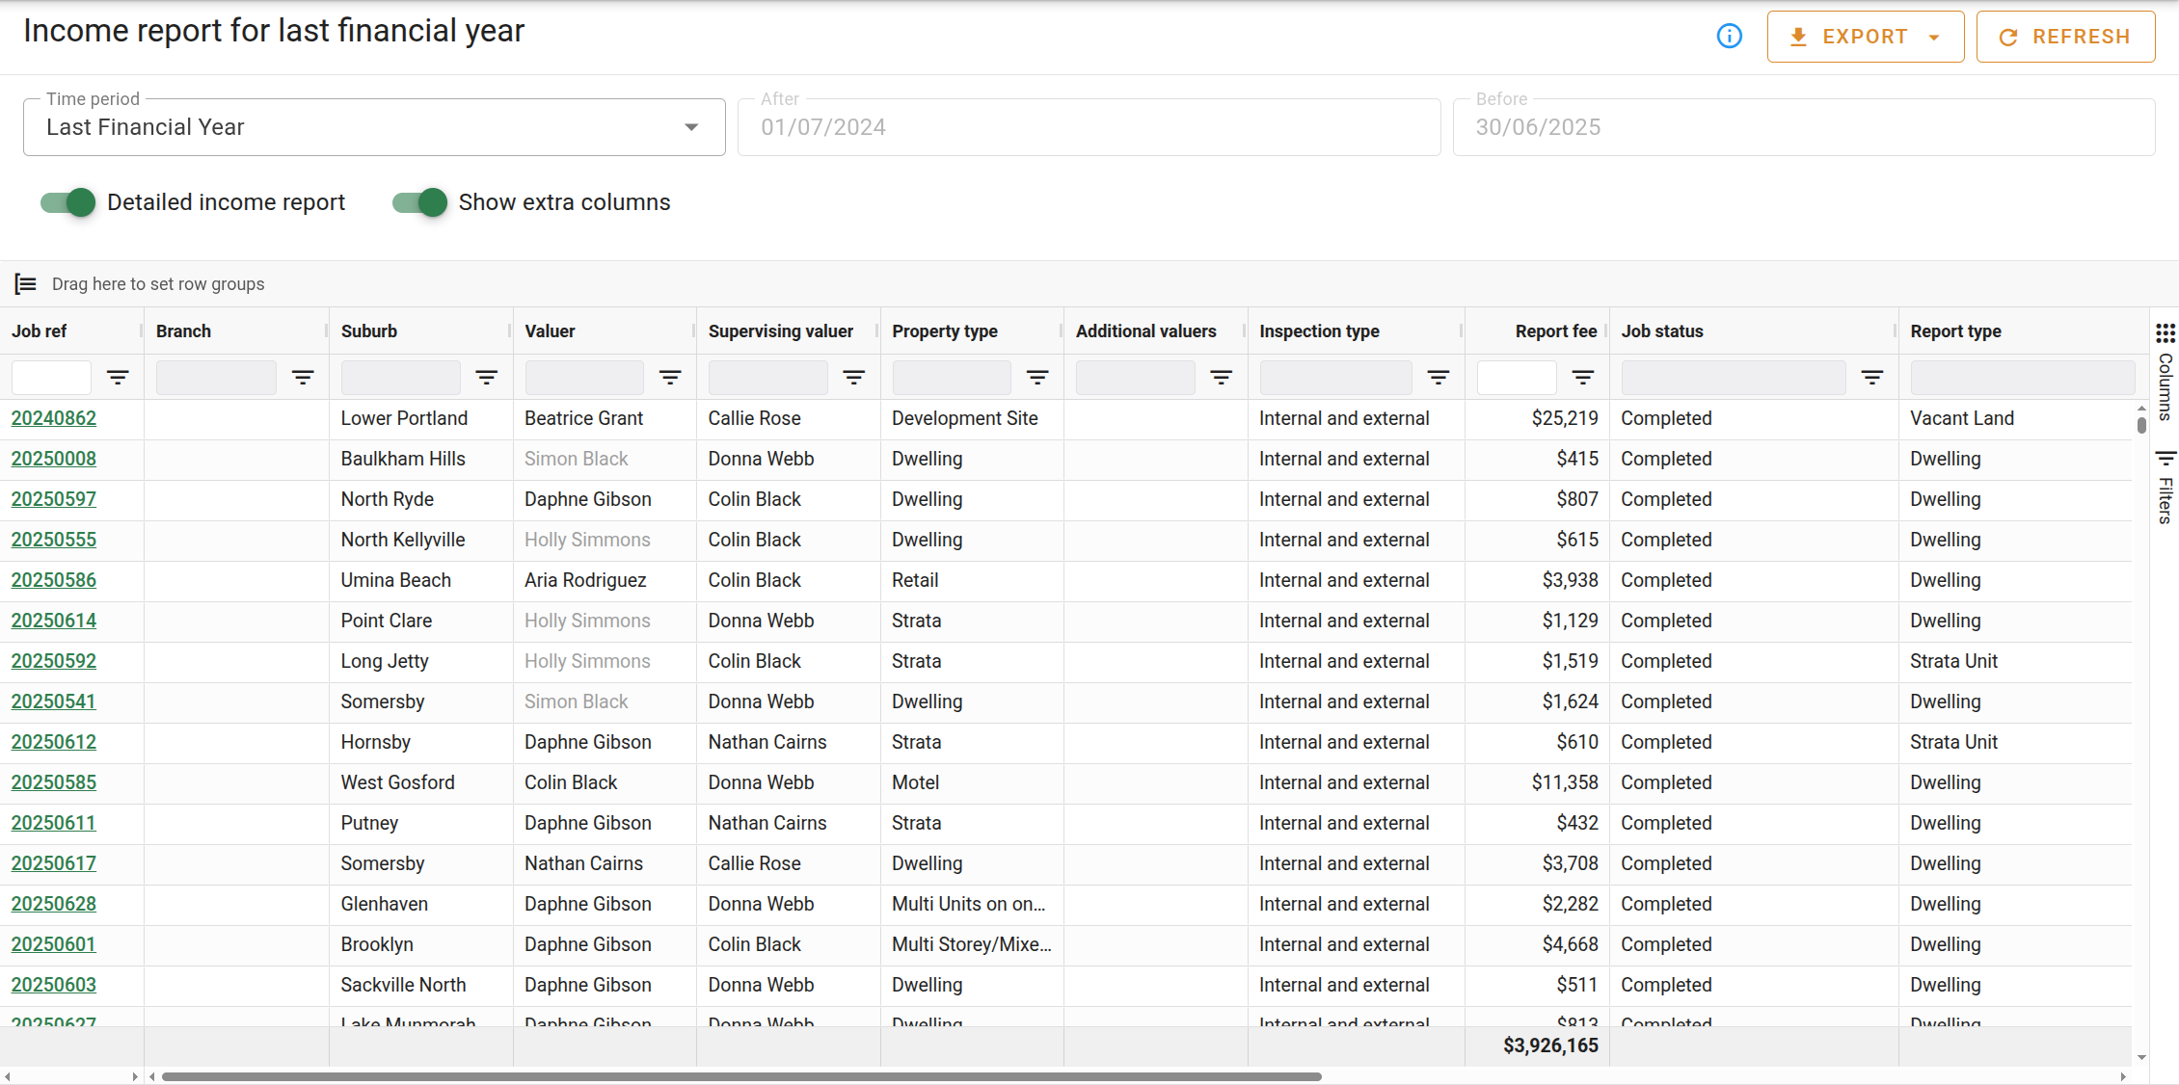
Task: Click the Report fee filter input
Action: point(1517,378)
